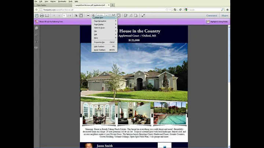Open the browser Bookmarks menu
This screenshot has width=264, height=148.
click(62, 1)
